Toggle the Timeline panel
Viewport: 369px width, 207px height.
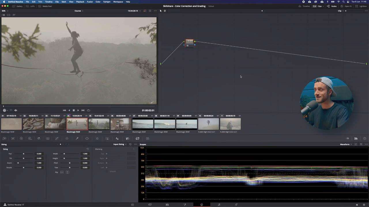(x=304, y=6)
